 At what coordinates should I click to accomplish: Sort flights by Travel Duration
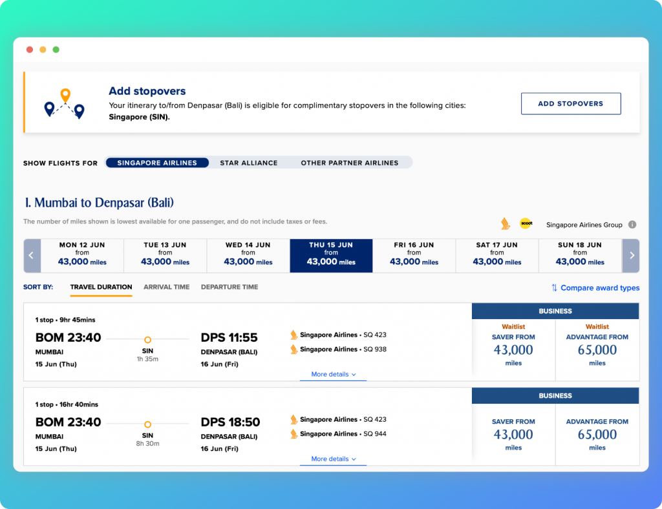[x=101, y=287]
